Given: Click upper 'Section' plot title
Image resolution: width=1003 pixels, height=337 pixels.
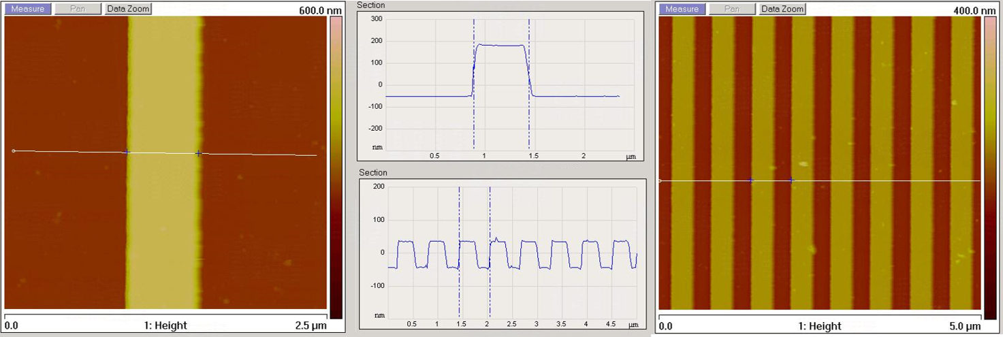Looking at the screenshot, I should [372, 5].
